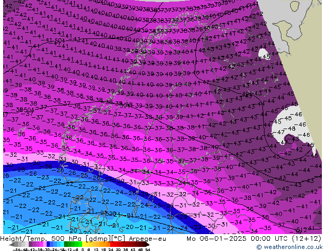Click the '54' label under the legend
The image size is (325, 251).
coord(148,249)
